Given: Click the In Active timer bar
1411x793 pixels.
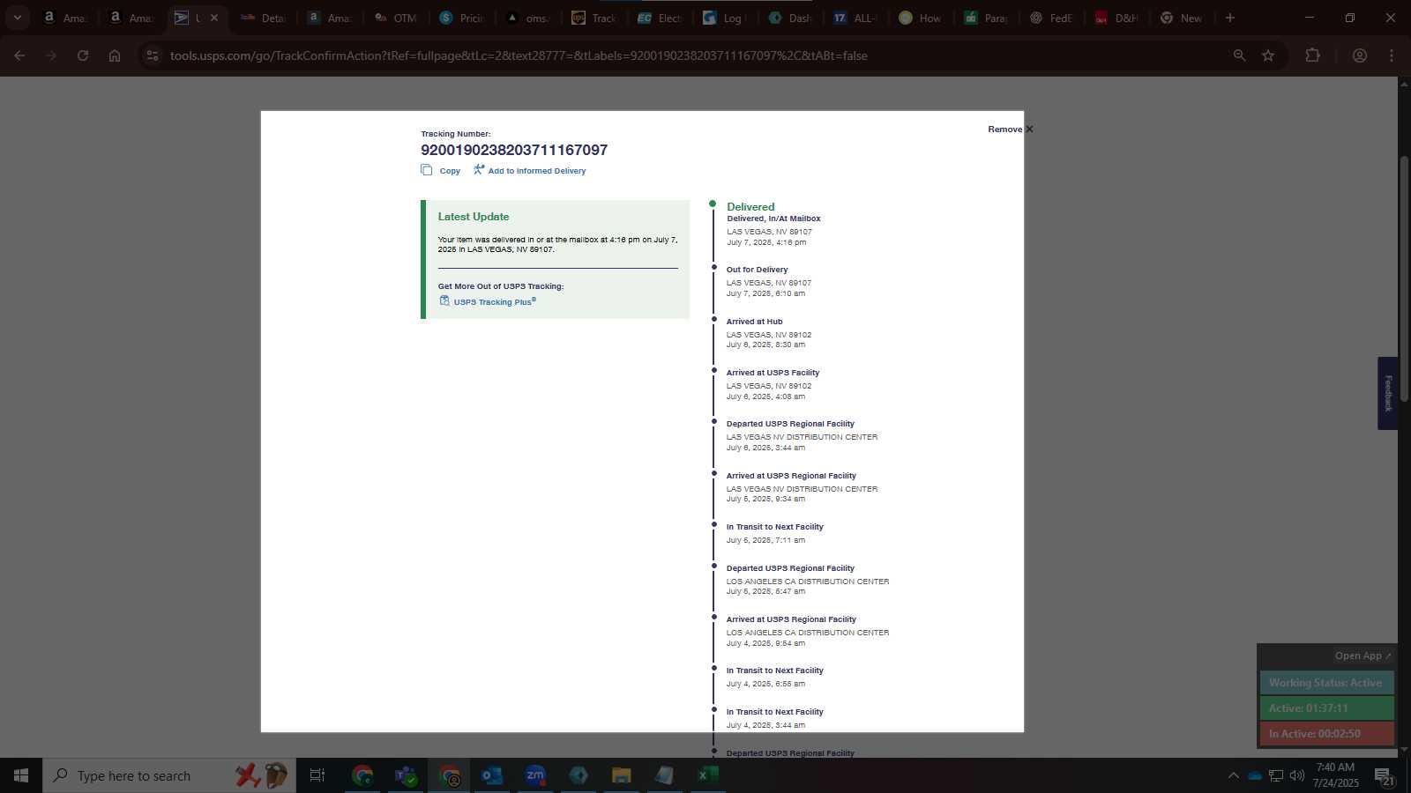Looking at the screenshot, I should (x=1326, y=734).
